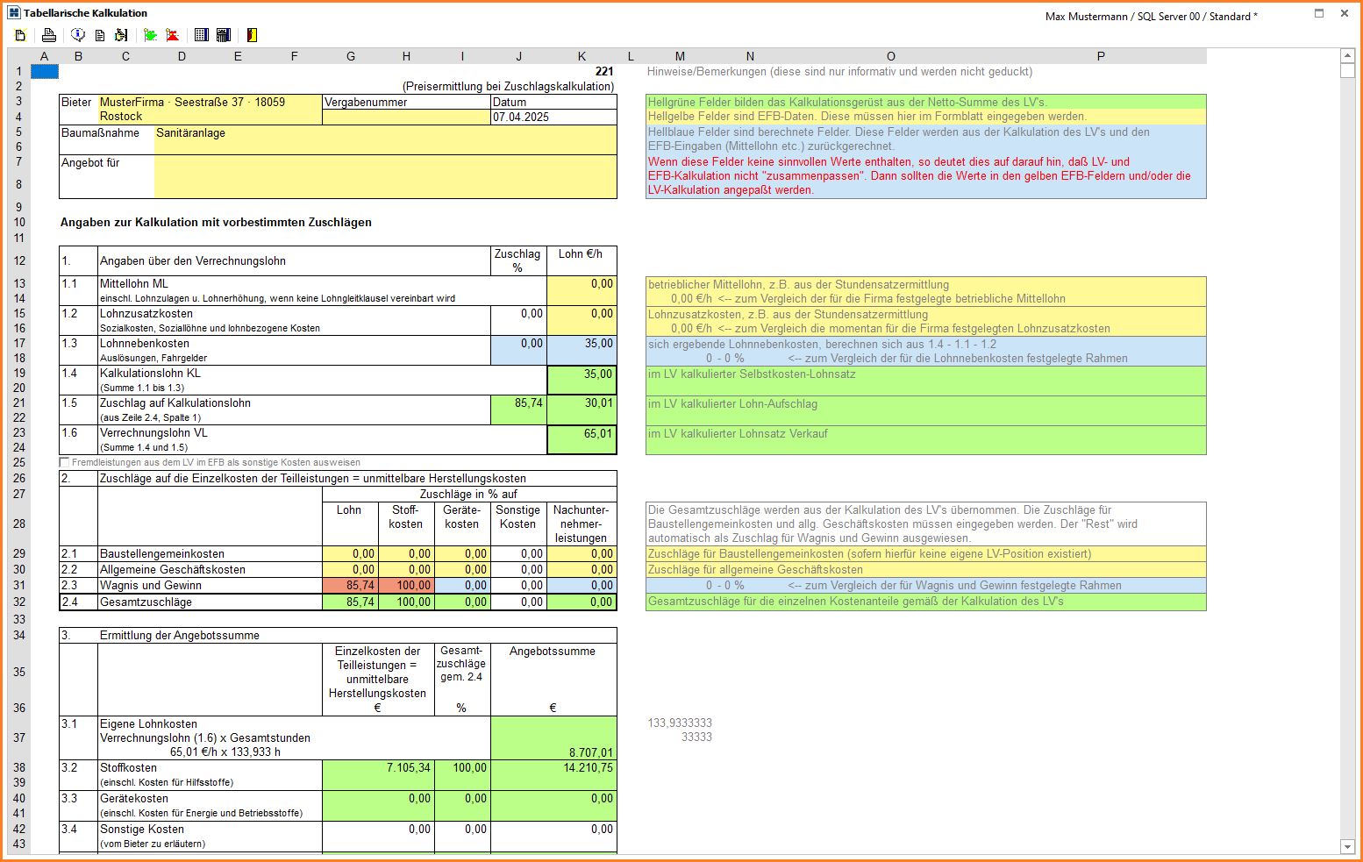Click the plain text page icon
The height and width of the screenshot is (862, 1363).
click(100, 35)
